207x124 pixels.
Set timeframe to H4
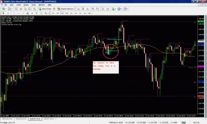[x=76, y=13]
